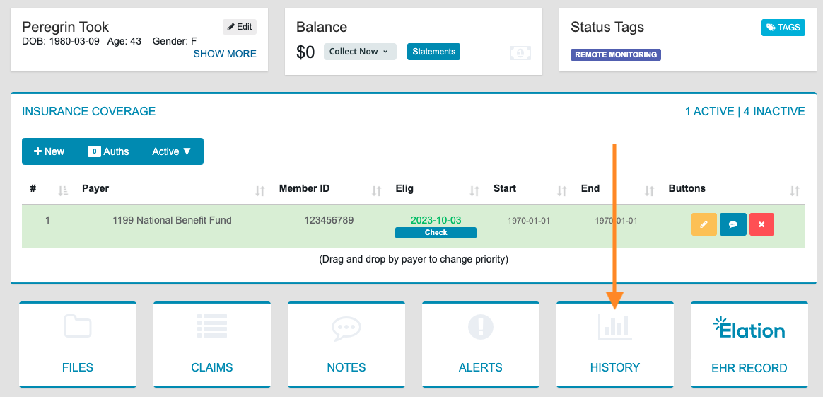Image resolution: width=823 pixels, height=397 pixels.
Task: Click the Elation logo
Action: tap(749, 328)
